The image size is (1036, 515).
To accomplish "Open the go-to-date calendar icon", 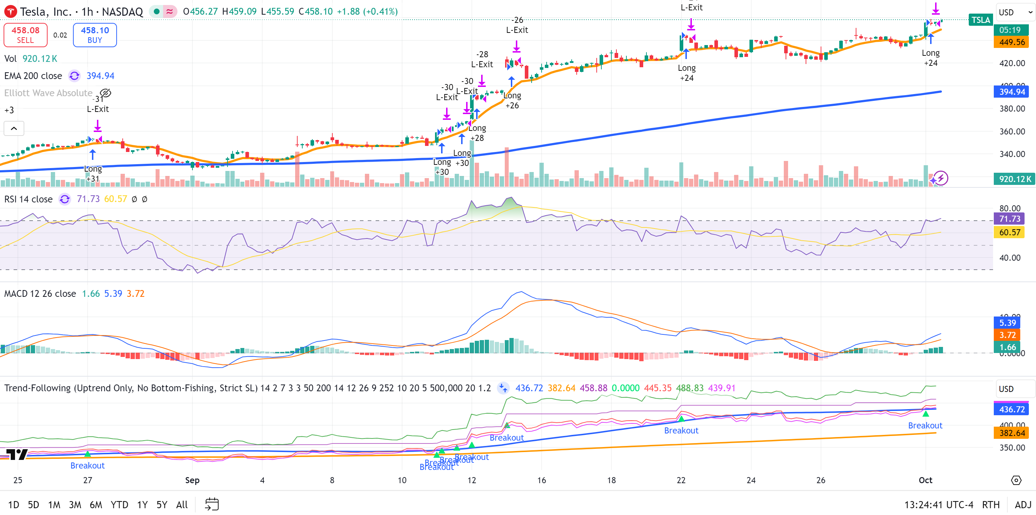I will pos(211,505).
